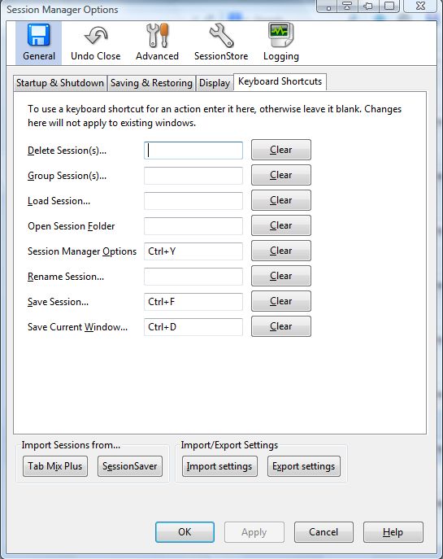Image resolution: width=443 pixels, height=559 pixels.
Task: Select the Display tab
Action: tap(215, 83)
